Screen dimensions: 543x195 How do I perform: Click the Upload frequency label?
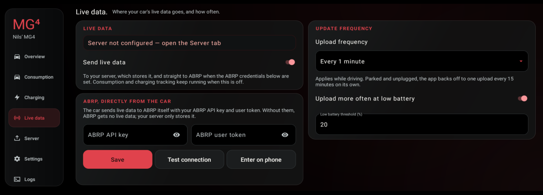(341, 42)
